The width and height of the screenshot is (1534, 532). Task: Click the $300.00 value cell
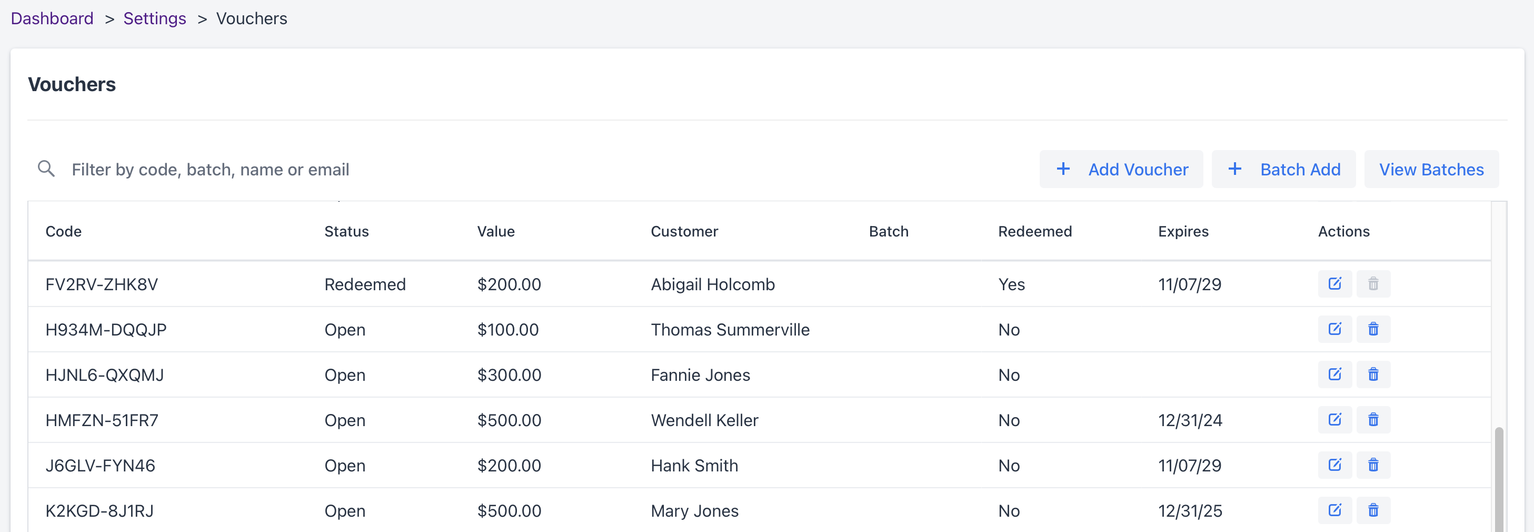point(509,375)
